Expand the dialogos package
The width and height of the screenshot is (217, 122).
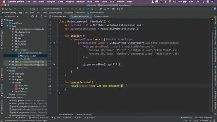click(13, 41)
